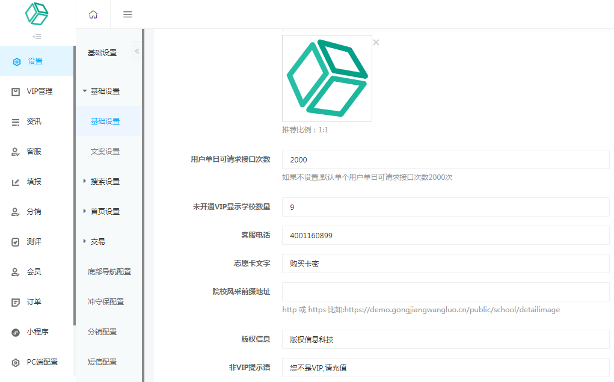The height and width of the screenshot is (382, 614).
Task: Click the 测评 checkbox icon
Action: coord(15,242)
